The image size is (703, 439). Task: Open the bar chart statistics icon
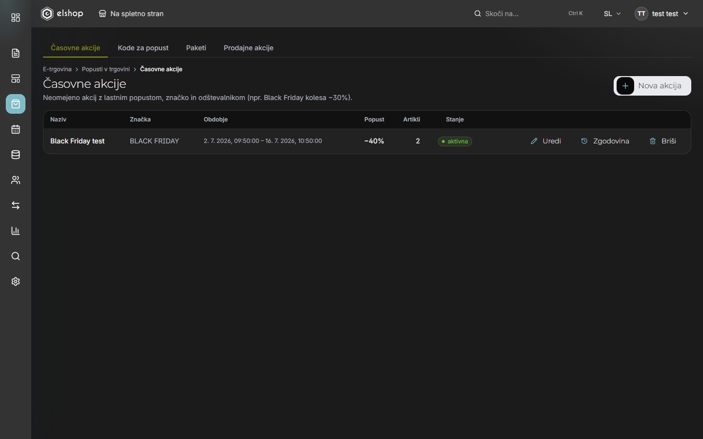pos(16,231)
